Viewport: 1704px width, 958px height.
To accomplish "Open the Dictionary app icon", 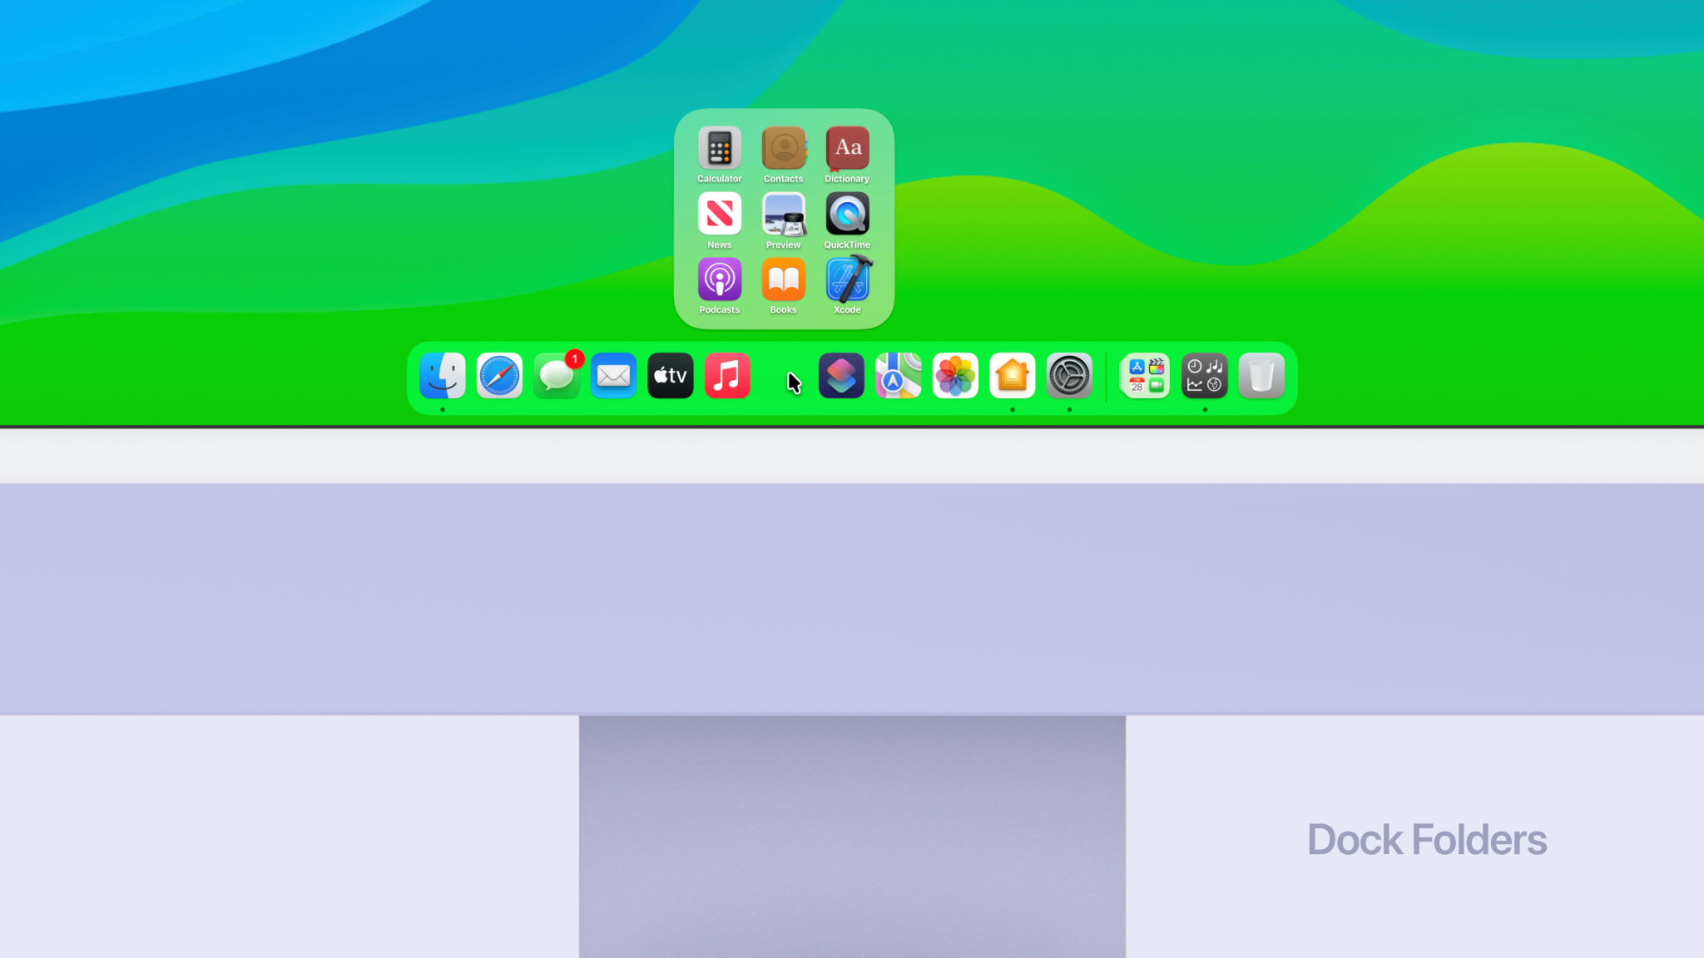I will [x=847, y=148].
